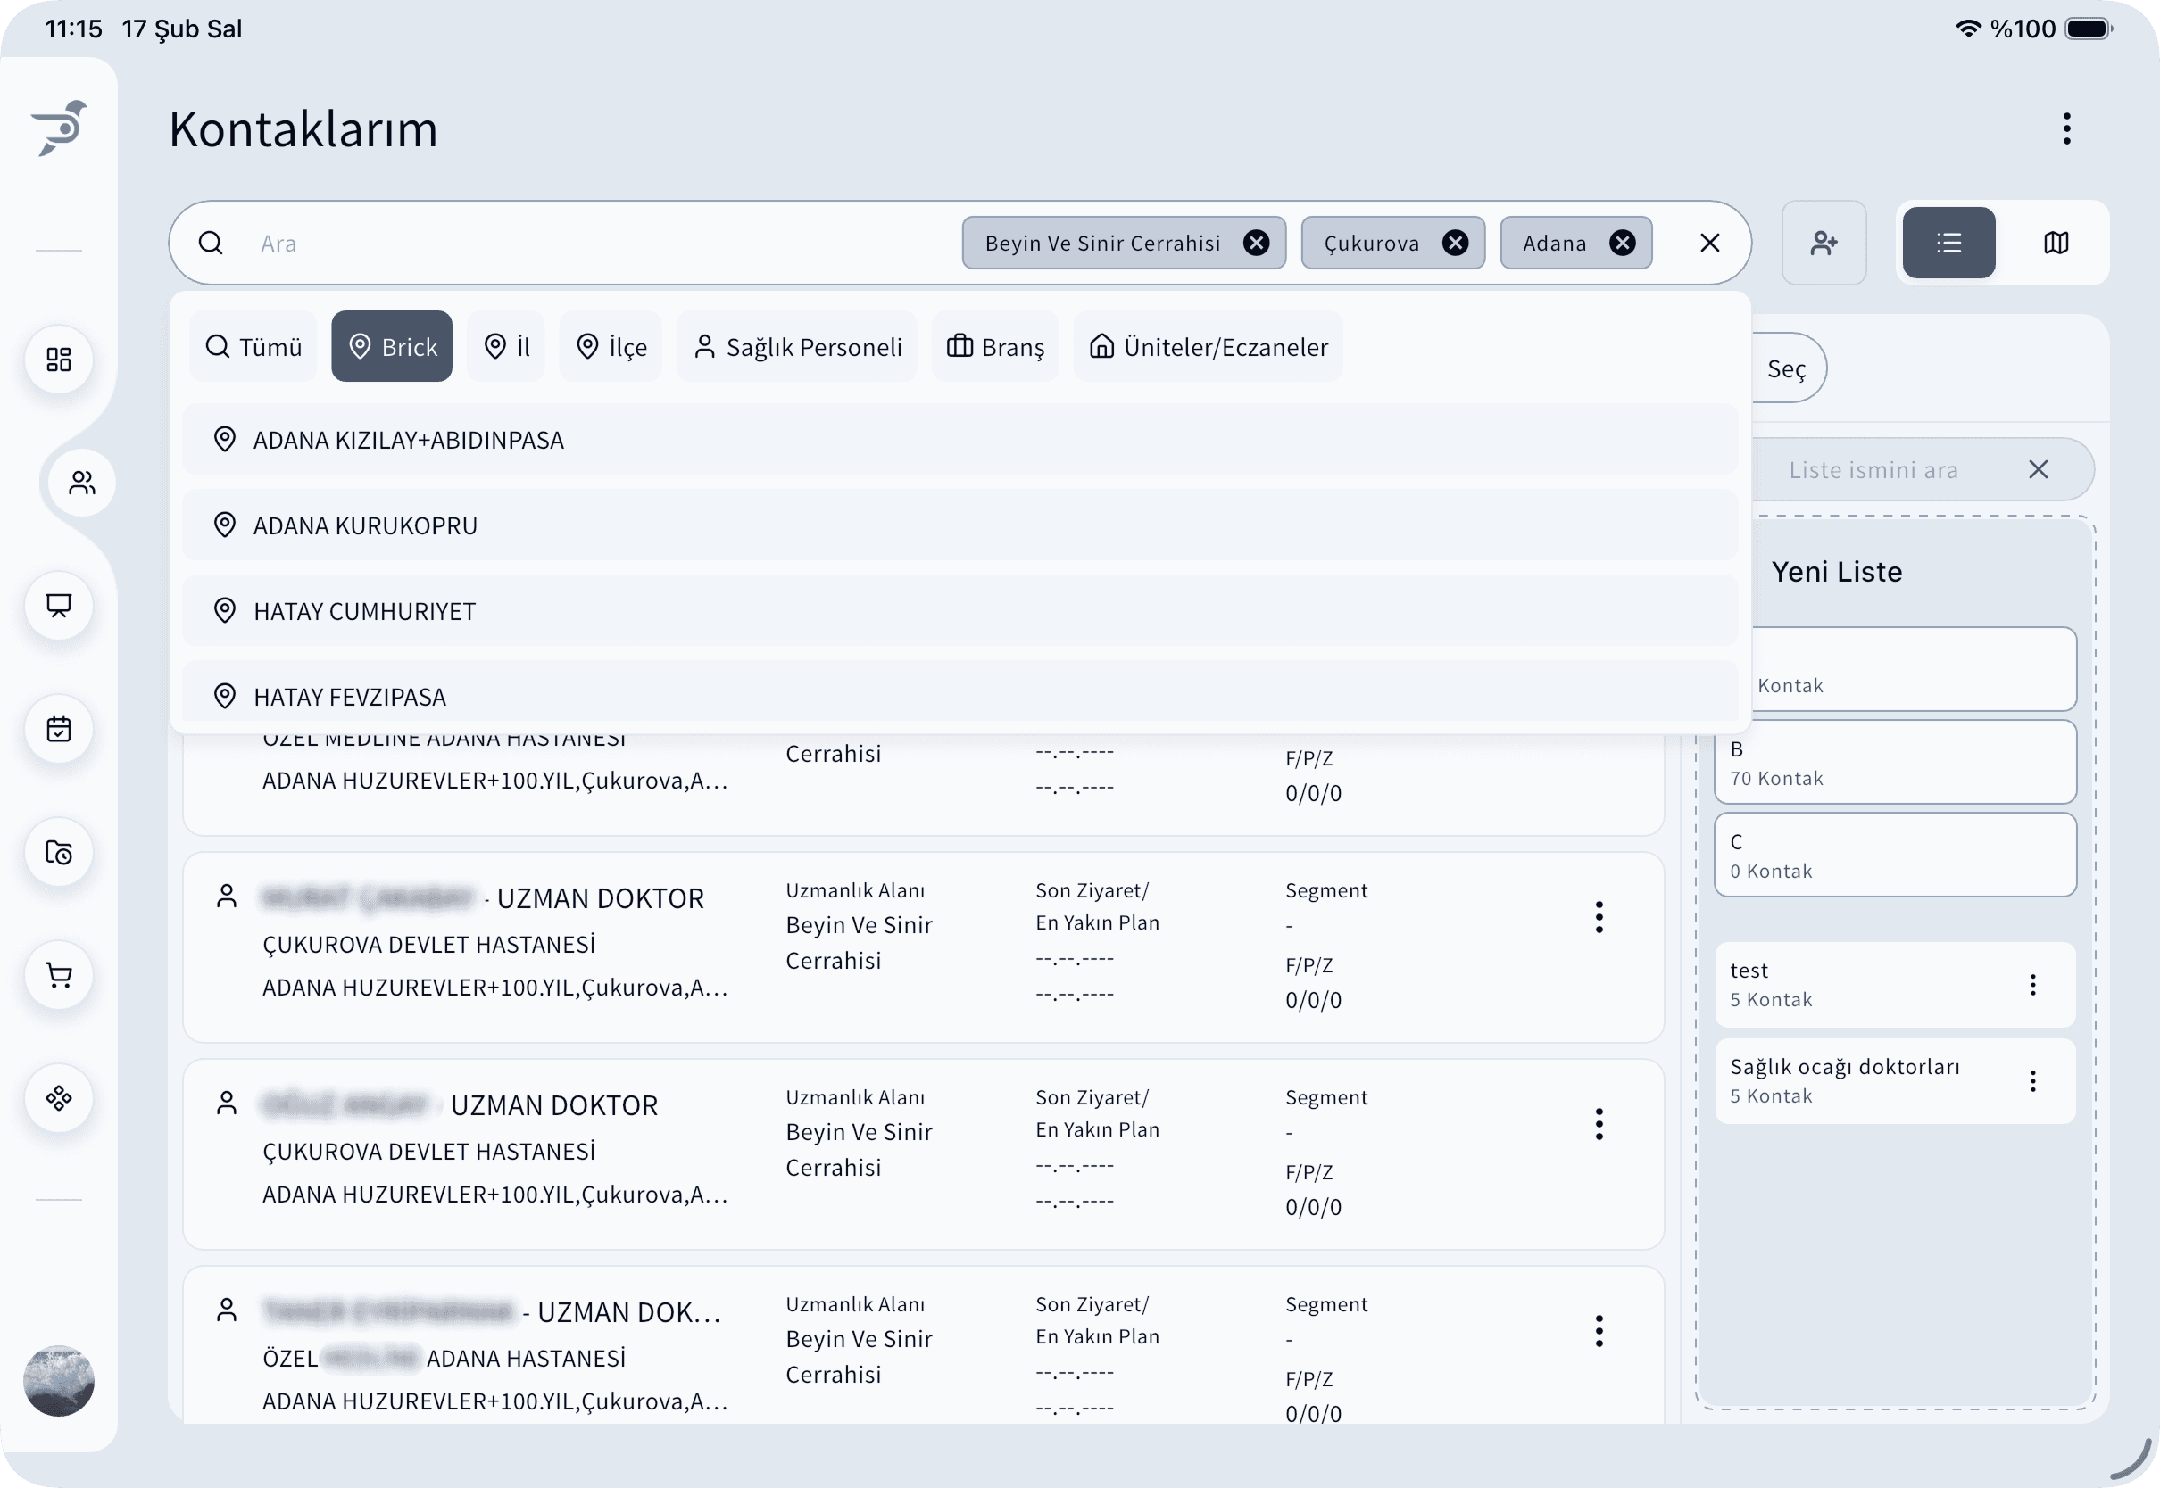Open the folder clock sidebar icon
The height and width of the screenshot is (1488, 2160).
(59, 852)
